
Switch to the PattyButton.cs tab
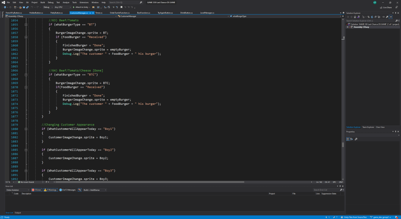point(57,13)
